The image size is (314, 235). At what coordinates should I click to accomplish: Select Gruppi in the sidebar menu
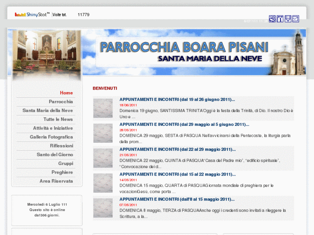(66, 163)
